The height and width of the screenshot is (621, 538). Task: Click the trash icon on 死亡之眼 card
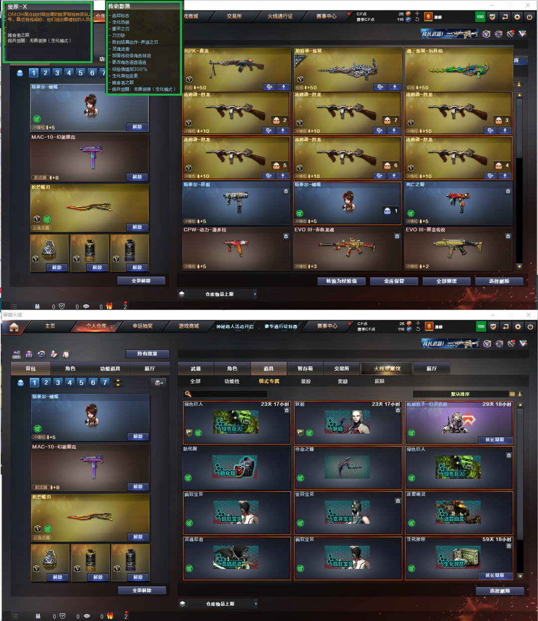tap(508, 191)
